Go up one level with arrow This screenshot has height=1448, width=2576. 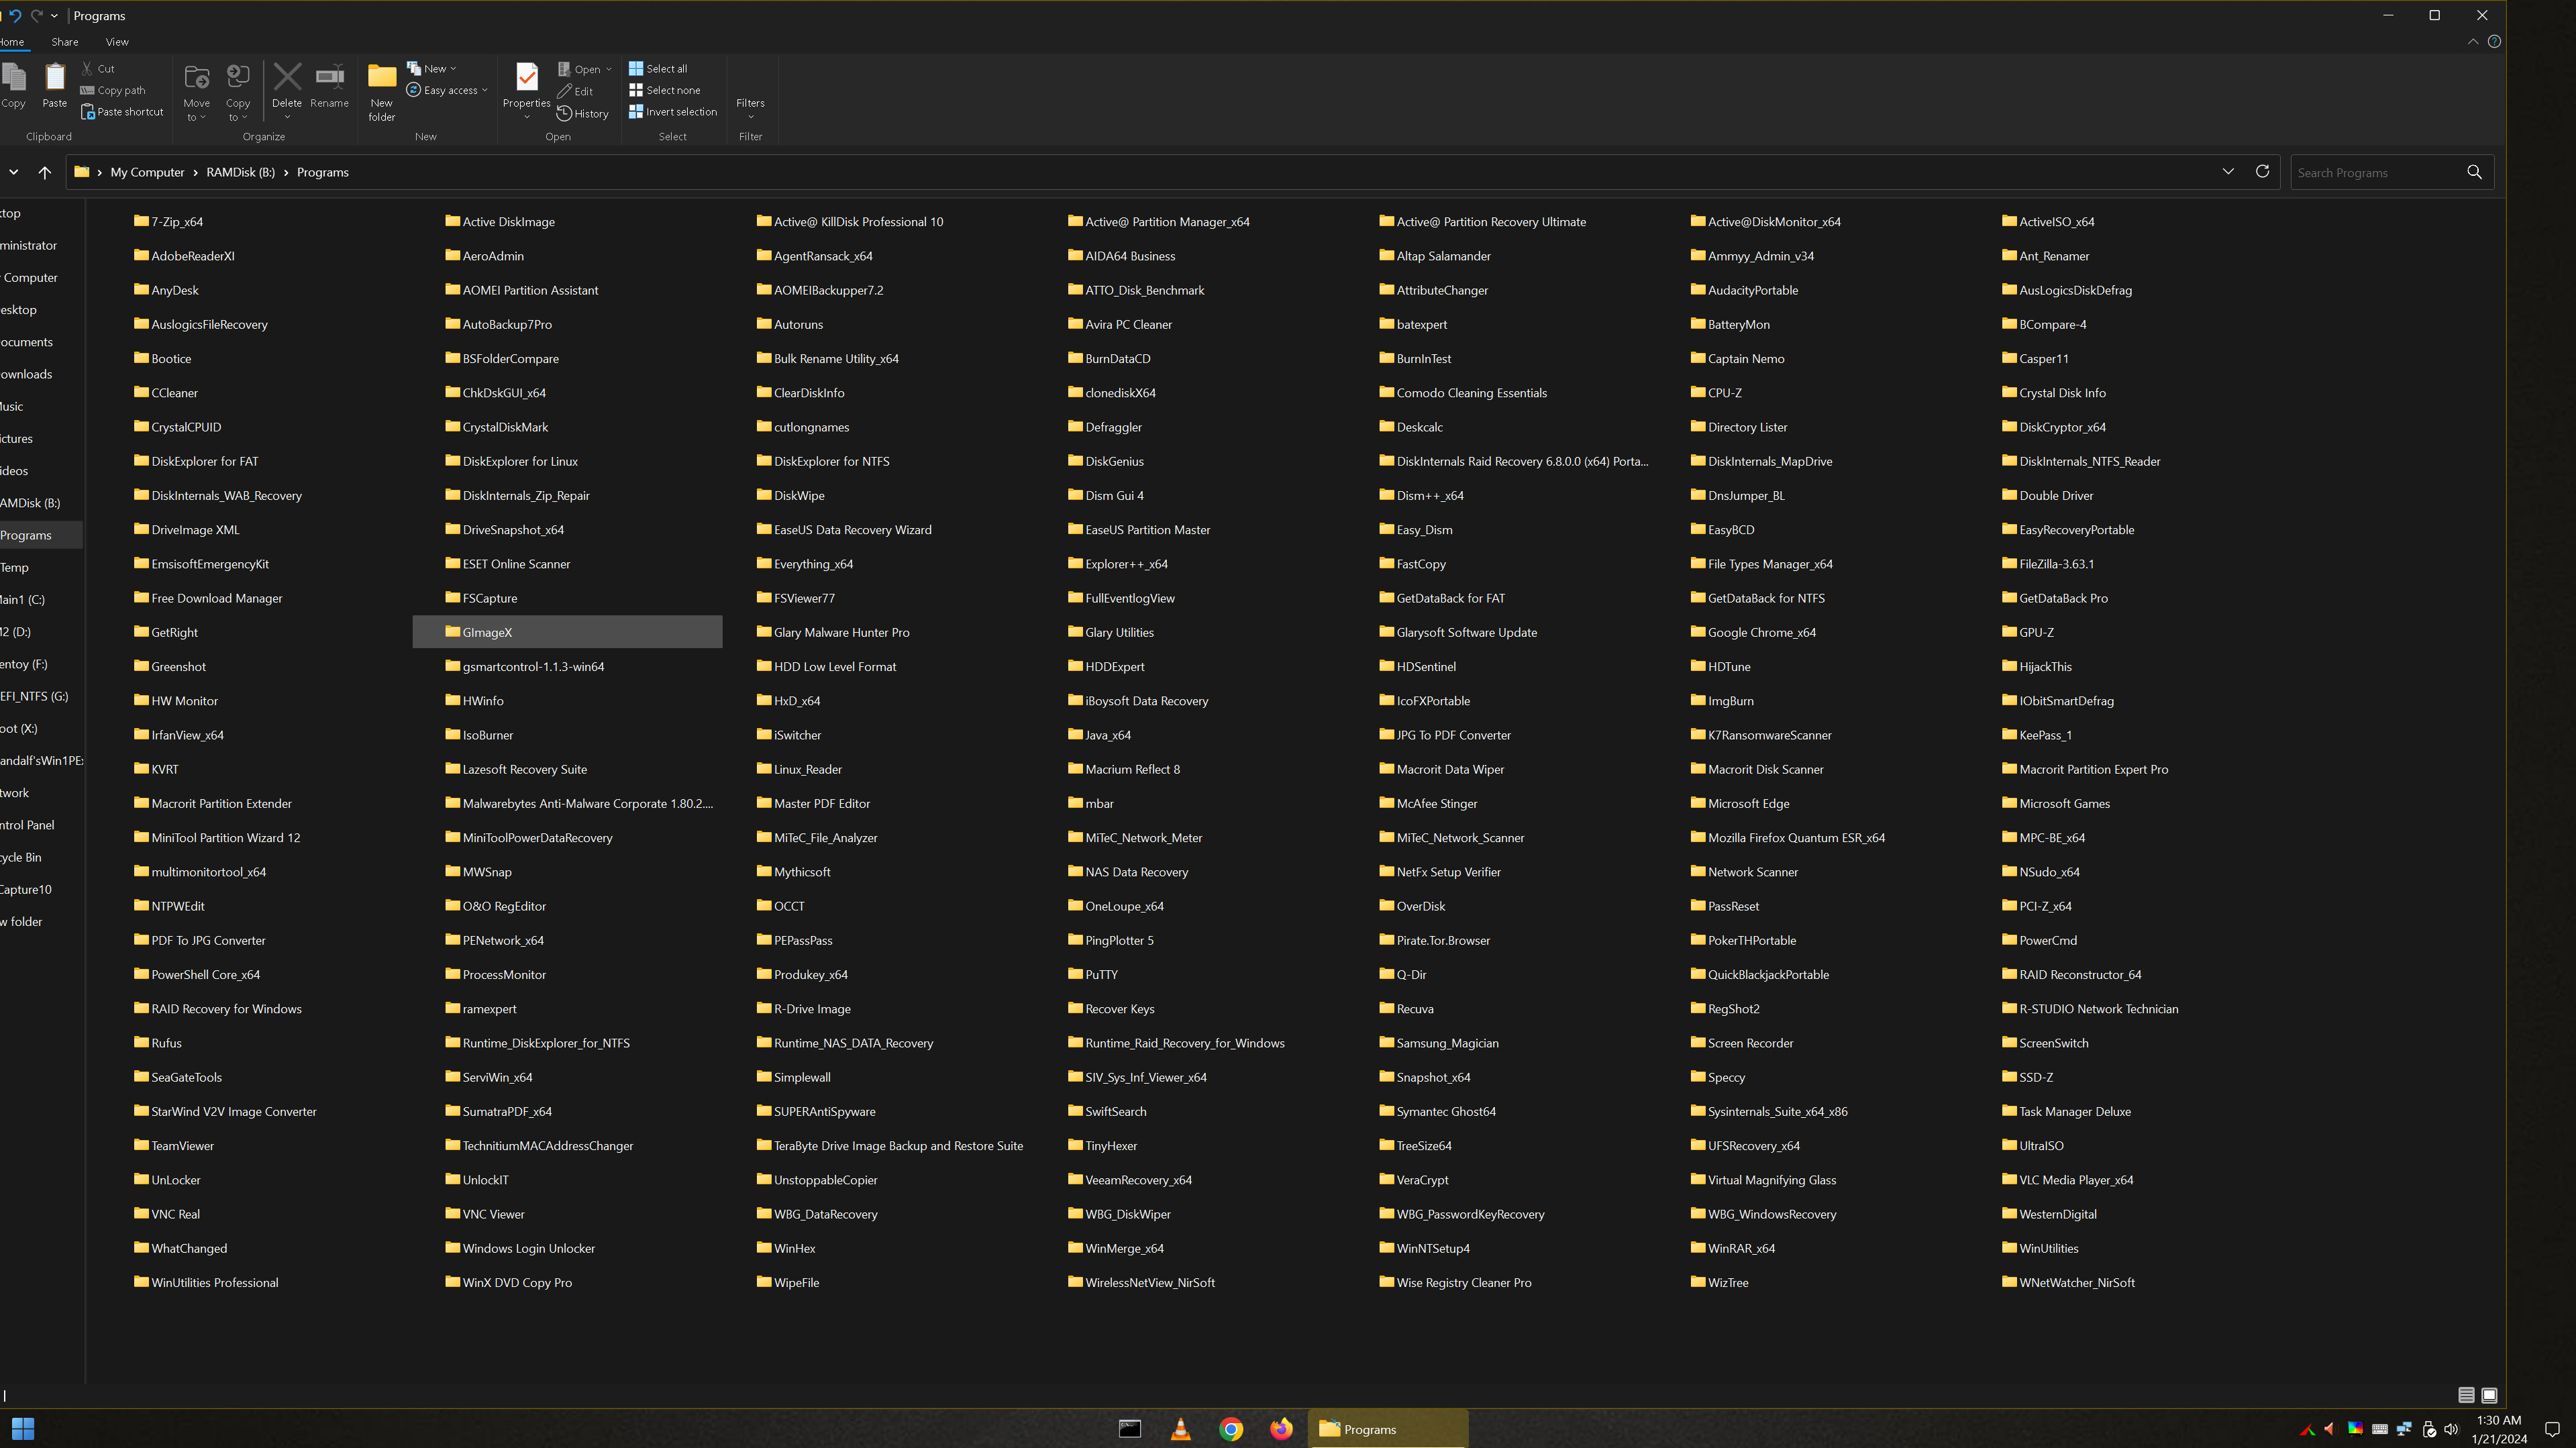tap(44, 172)
